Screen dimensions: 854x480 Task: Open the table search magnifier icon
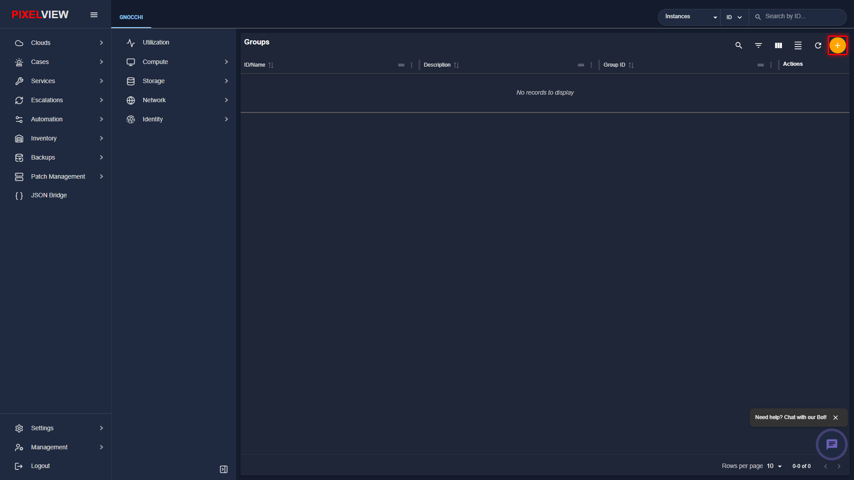click(x=738, y=45)
